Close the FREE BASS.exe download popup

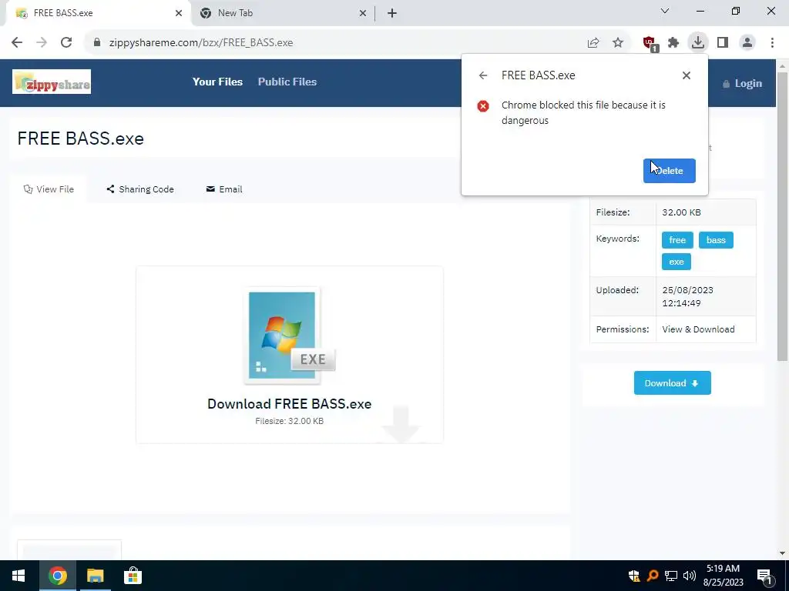[x=687, y=75]
